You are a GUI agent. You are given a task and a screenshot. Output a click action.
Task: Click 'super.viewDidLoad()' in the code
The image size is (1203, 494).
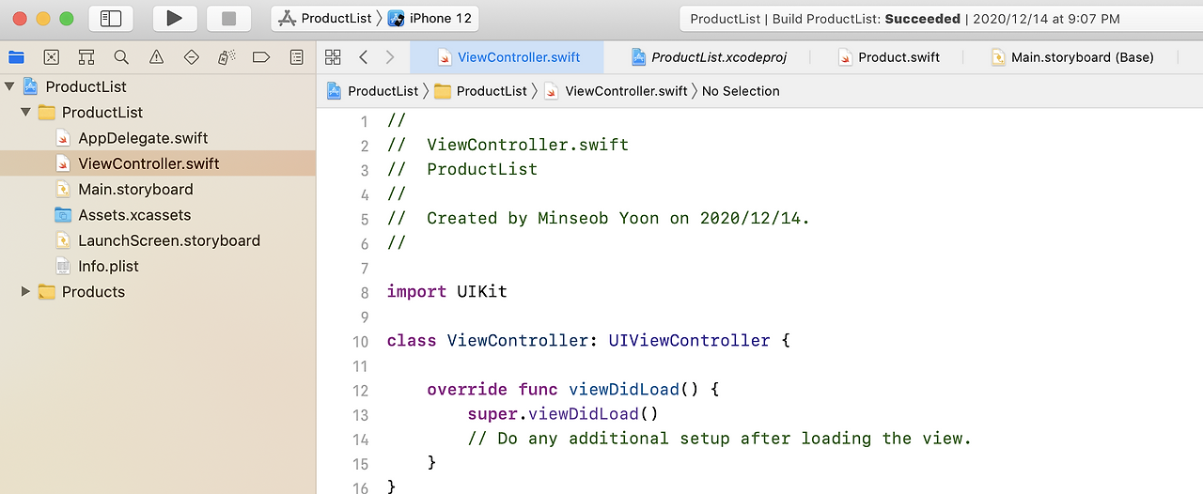tap(563, 413)
